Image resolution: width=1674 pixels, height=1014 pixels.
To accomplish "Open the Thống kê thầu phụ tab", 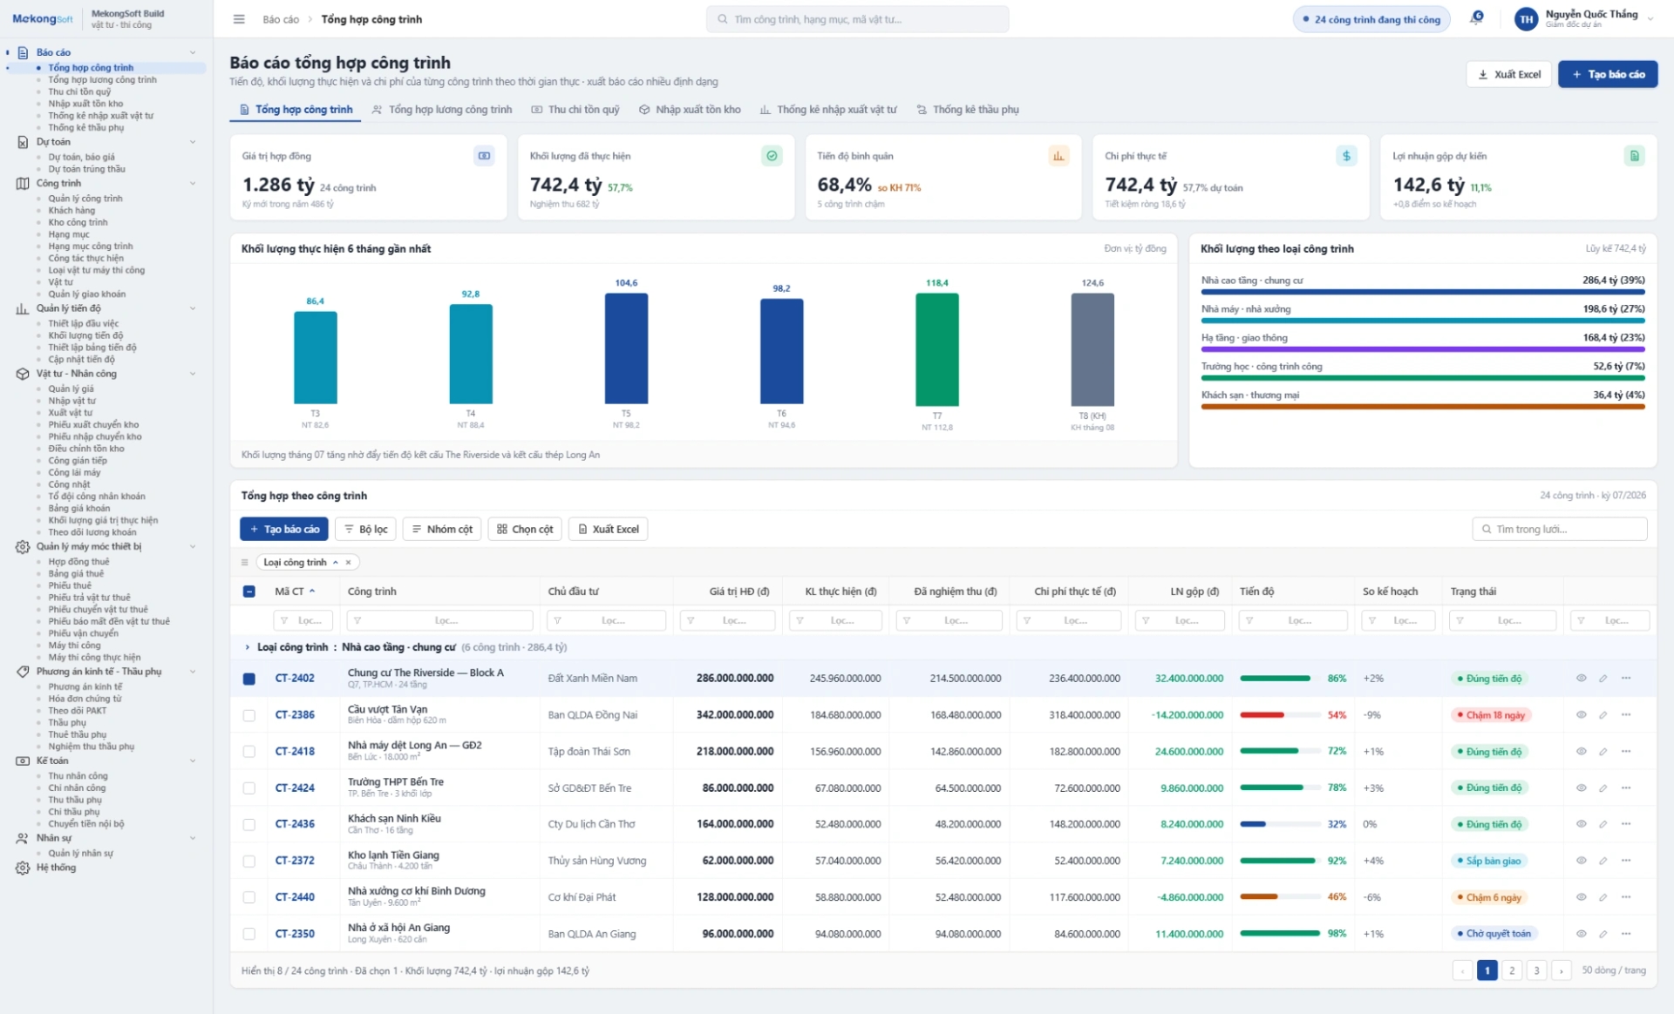I will click(968, 110).
